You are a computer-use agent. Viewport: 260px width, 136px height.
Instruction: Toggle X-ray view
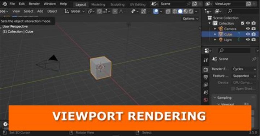point(168,11)
